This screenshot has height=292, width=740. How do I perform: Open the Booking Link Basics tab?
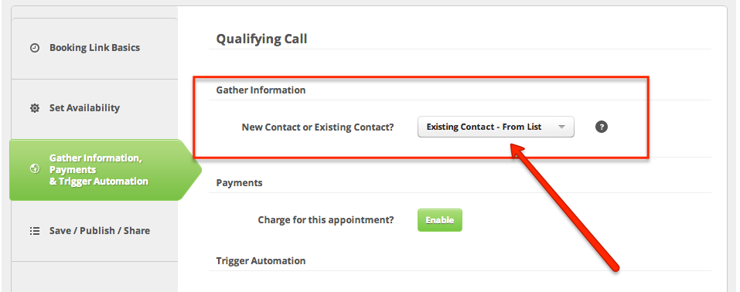pos(94,49)
